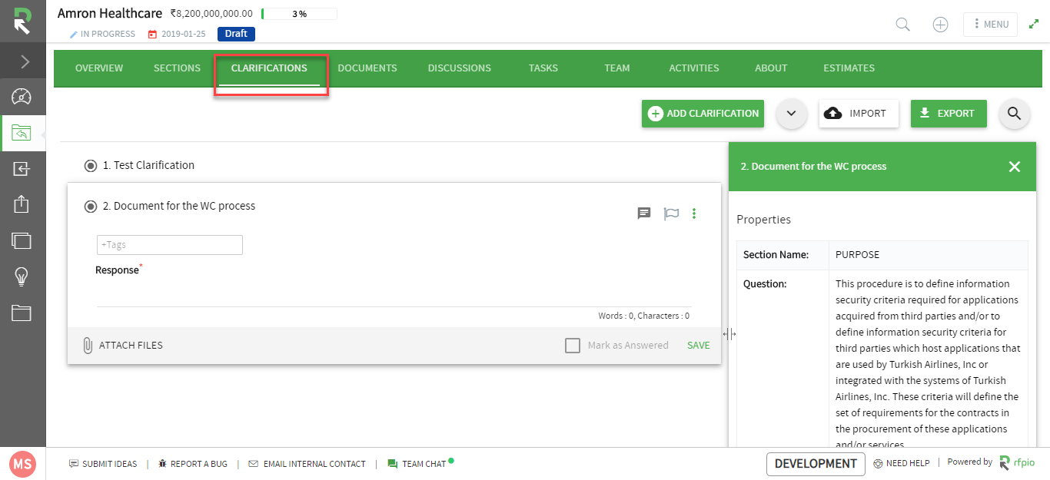Image resolution: width=1050 pixels, height=480 pixels.
Task: Check the Mark as Answered checkbox
Action: point(573,346)
